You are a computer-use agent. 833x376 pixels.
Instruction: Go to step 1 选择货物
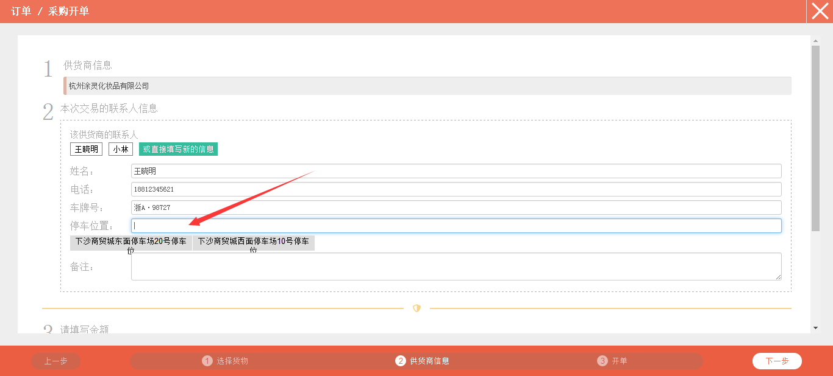(225, 361)
